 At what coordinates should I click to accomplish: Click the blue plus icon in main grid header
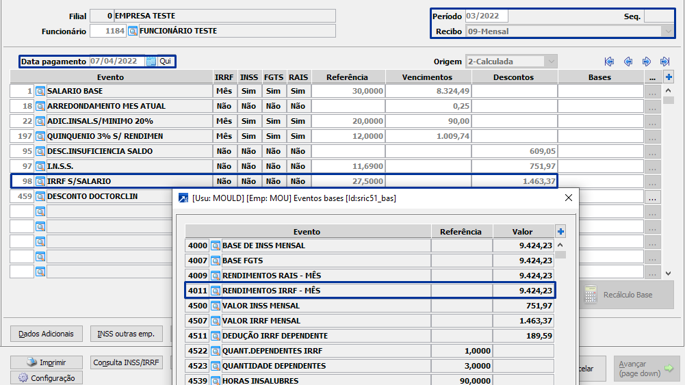point(669,77)
